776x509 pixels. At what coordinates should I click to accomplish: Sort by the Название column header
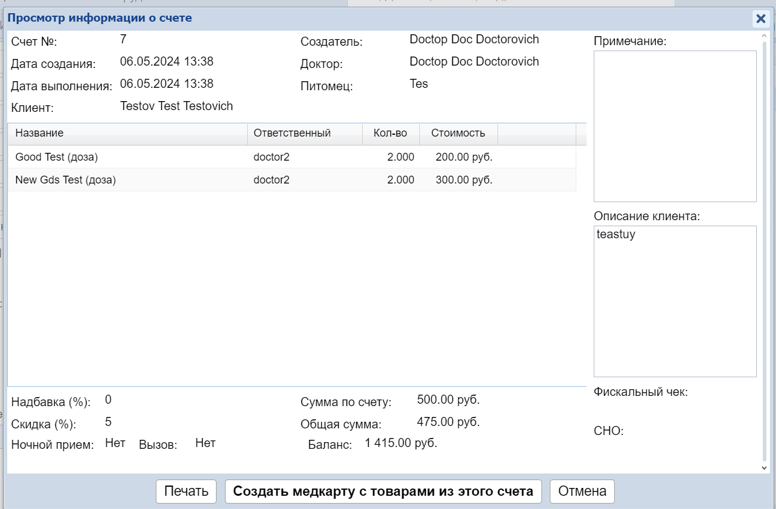point(128,134)
